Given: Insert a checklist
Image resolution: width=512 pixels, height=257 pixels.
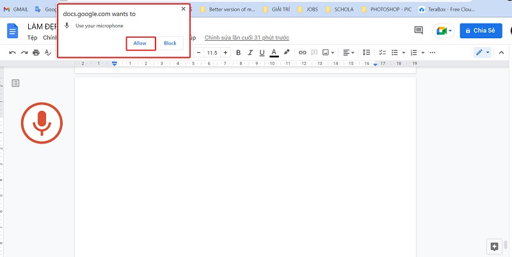Looking at the screenshot, I should pos(382,52).
